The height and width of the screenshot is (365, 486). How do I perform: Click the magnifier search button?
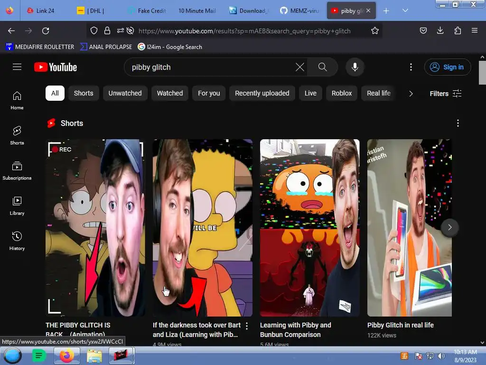coord(322,67)
